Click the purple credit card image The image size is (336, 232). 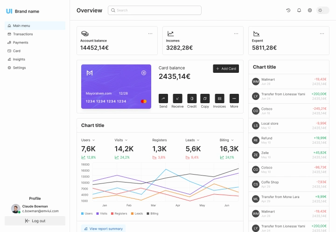pos(116,87)
